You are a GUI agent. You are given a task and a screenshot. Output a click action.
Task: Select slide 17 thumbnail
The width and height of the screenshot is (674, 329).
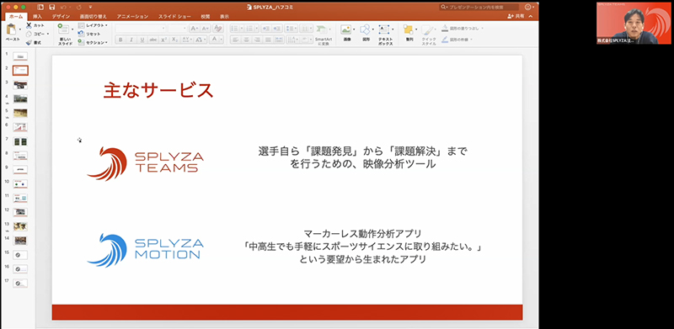coord(20,283)
